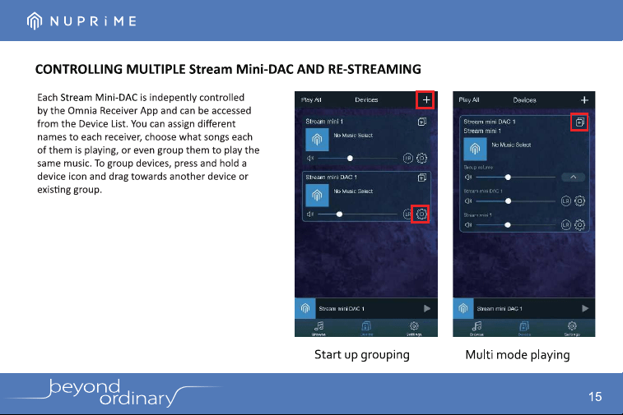
Task: Mute Stream mini DAC 1 sub-volume speaker, Multi mode playing
Action: tap(468, 201)
